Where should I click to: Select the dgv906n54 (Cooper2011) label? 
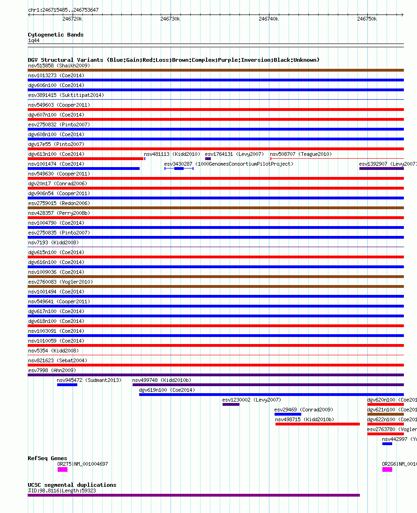(59, 193)
